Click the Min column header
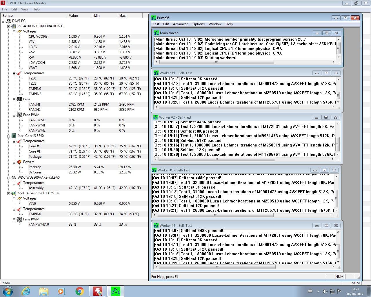The width and height of the screenshot is (371, 297). click(x=105, y=15)
